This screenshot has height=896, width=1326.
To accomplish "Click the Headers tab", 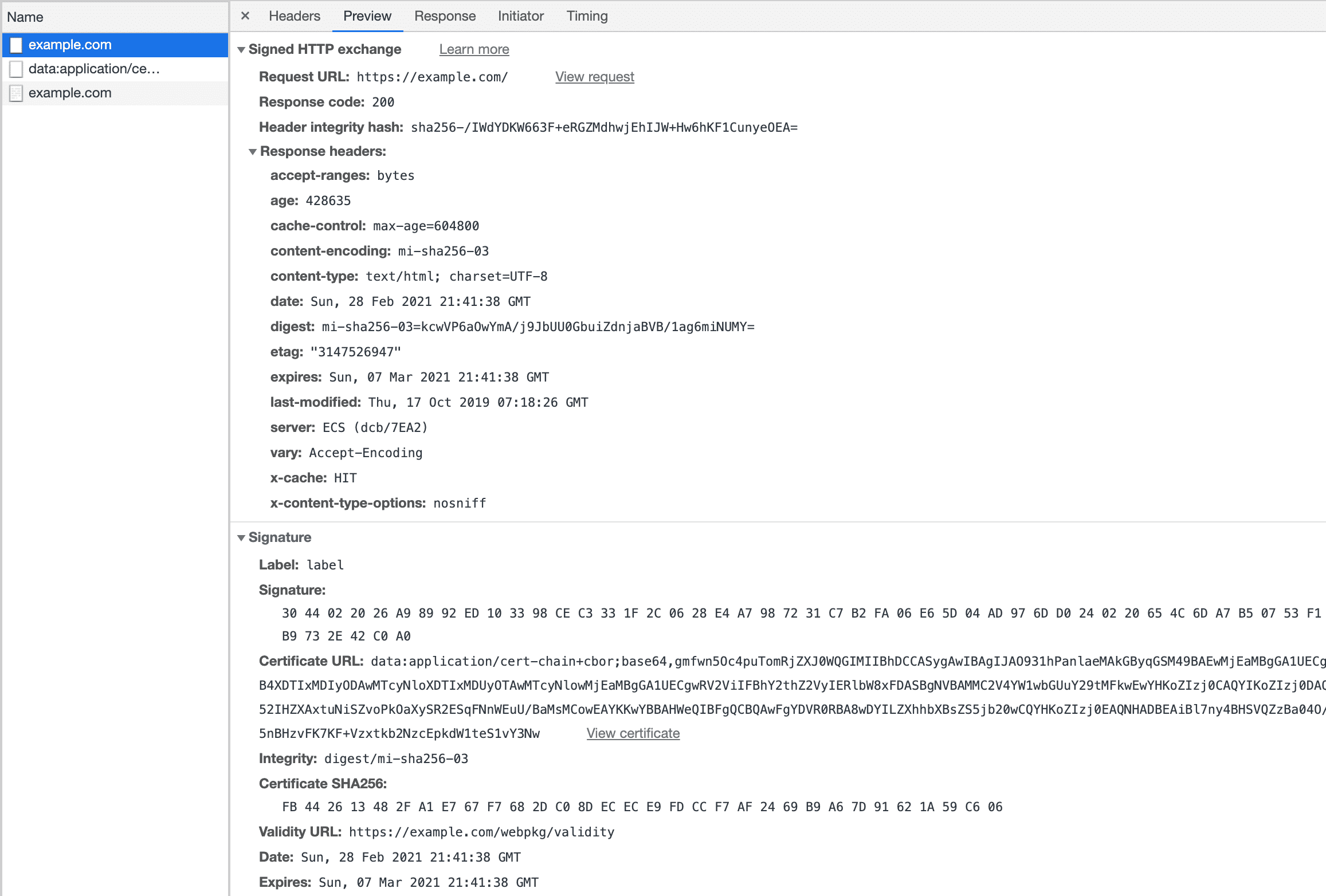I will pos(294,16).
